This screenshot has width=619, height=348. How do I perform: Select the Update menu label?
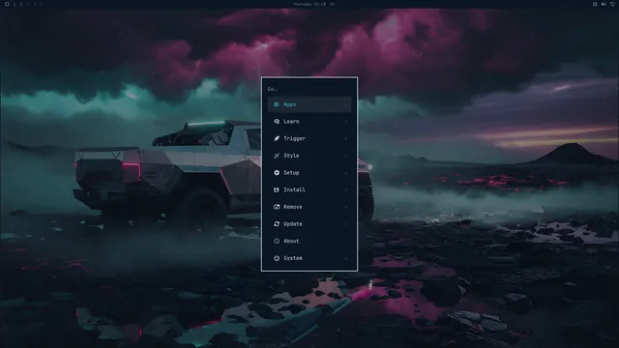293,223
